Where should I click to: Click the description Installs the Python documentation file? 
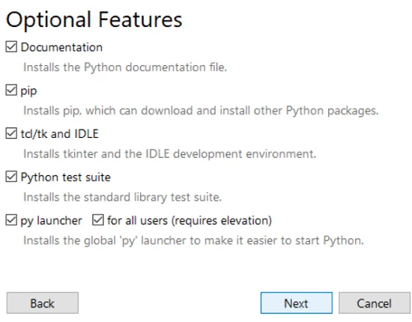[x=125, y=67]
